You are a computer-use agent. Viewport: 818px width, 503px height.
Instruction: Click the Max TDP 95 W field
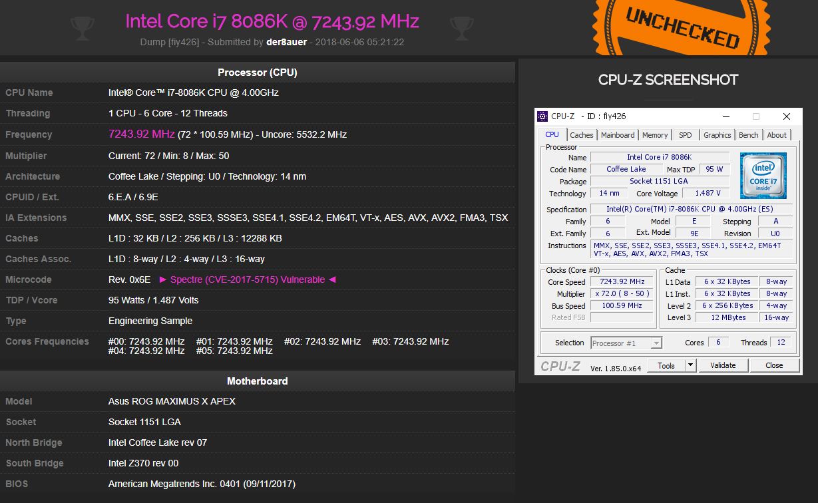tap(714, 170)
